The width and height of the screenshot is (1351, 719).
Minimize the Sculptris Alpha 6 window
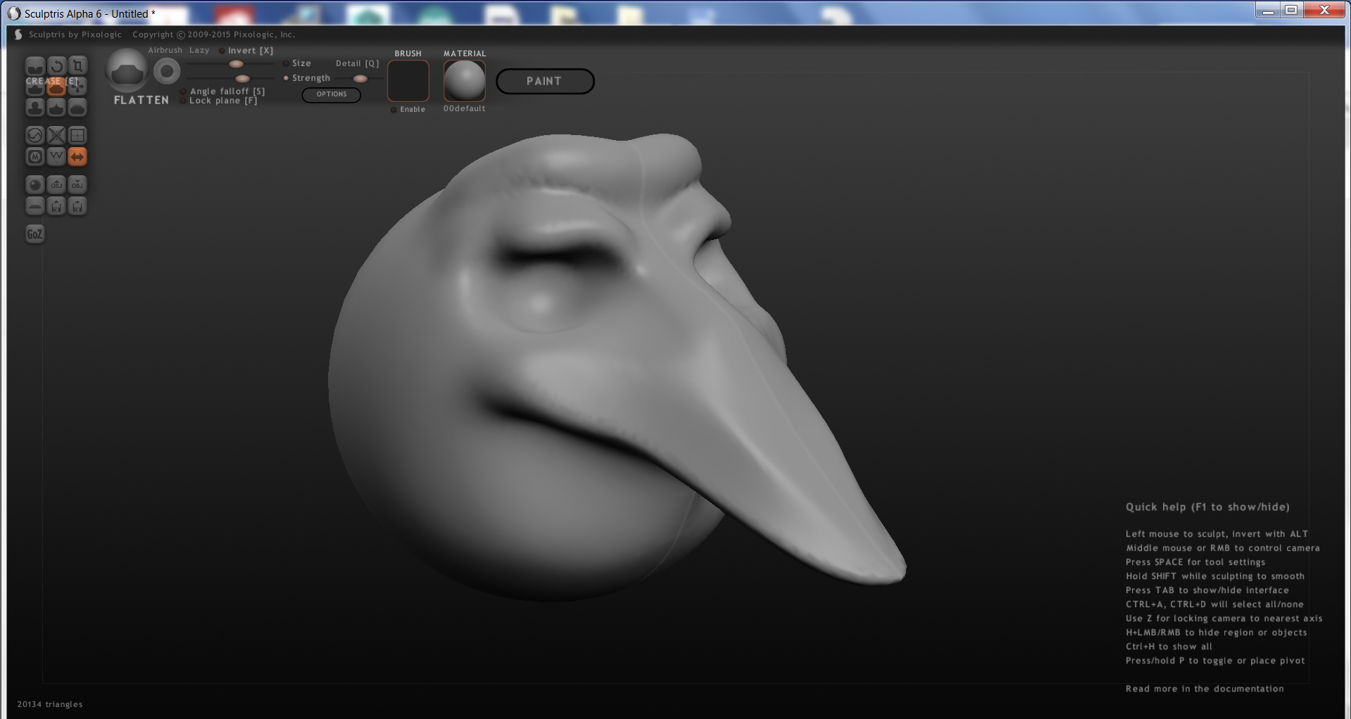point(1268,10)
